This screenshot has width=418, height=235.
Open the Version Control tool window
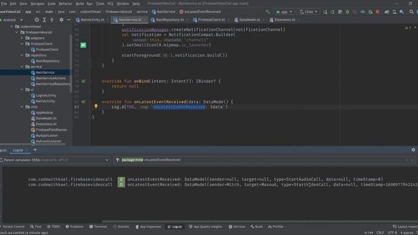[x=12, y=227]
